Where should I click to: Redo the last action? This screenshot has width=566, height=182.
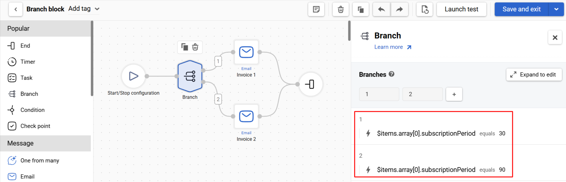(x=399, y=9)
